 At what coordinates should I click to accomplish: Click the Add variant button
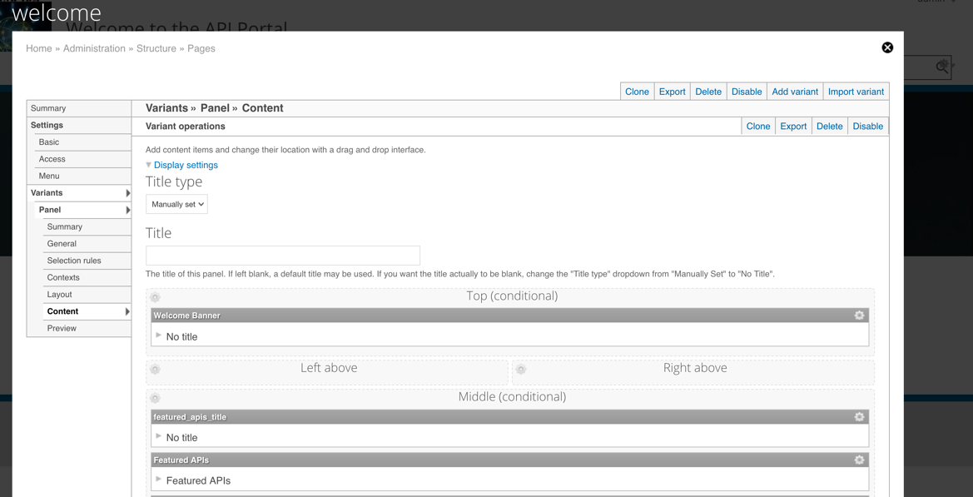[x=795, y=92]
